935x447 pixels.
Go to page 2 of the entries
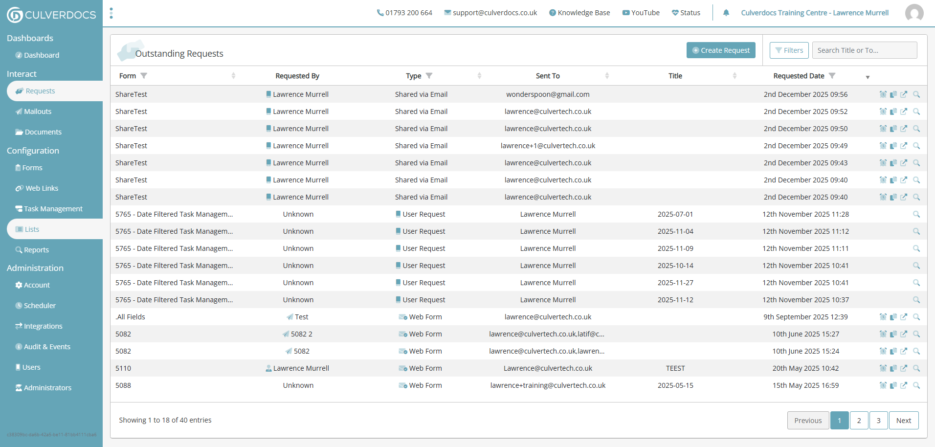[859, 421]
